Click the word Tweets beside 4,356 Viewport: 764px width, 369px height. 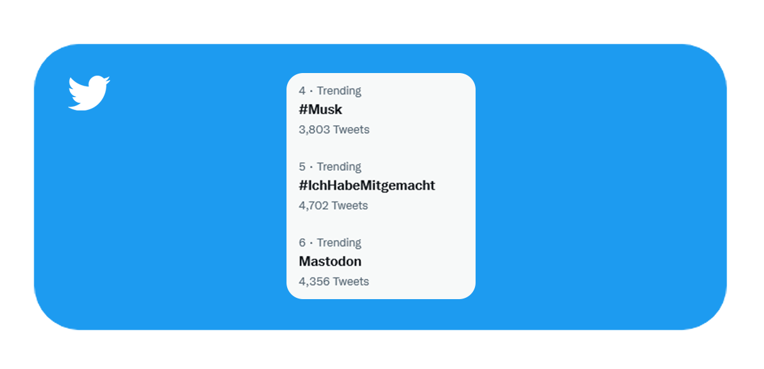point(351,281)
